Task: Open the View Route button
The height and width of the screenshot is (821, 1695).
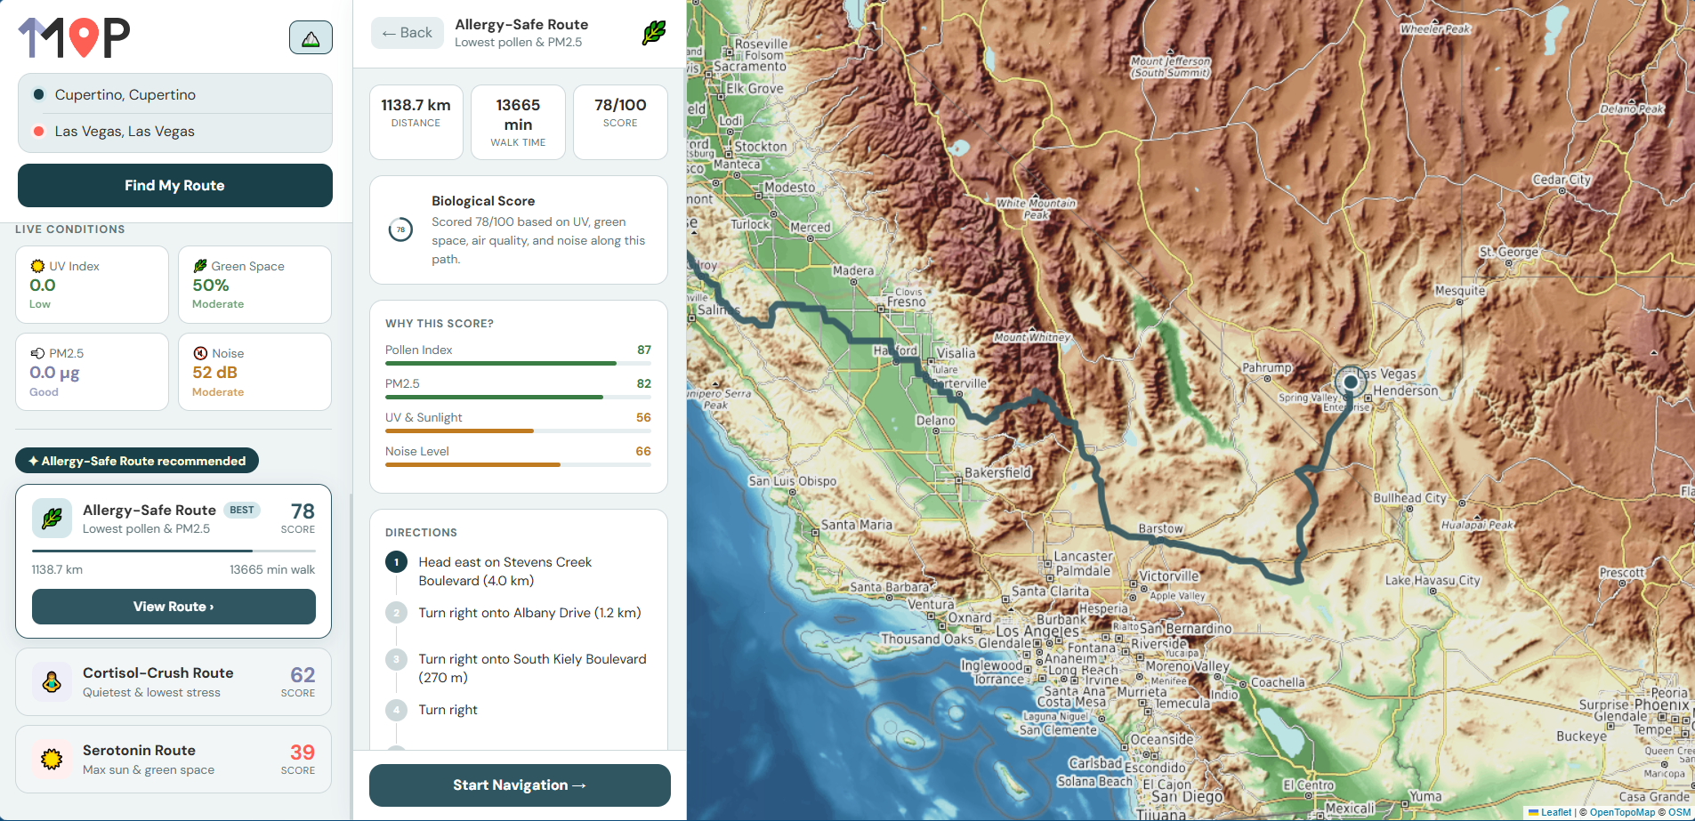Action: click(174, 607)
